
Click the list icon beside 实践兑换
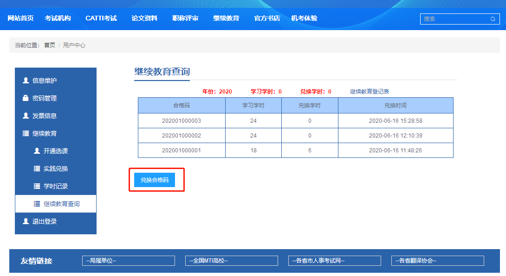[x=37, y=169]
